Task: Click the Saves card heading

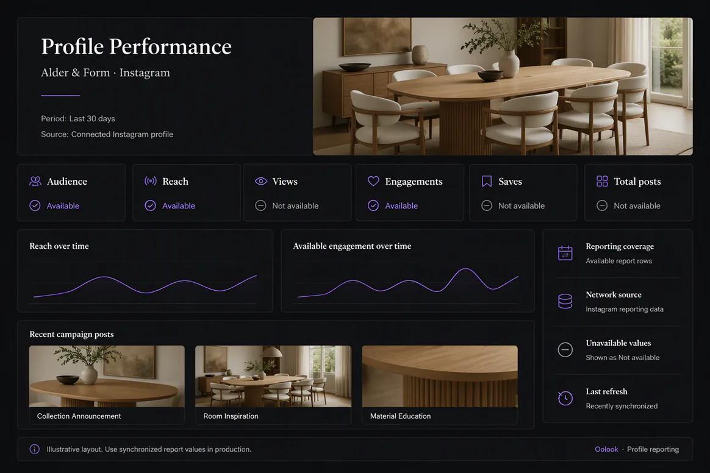Action: click(511, 181)
